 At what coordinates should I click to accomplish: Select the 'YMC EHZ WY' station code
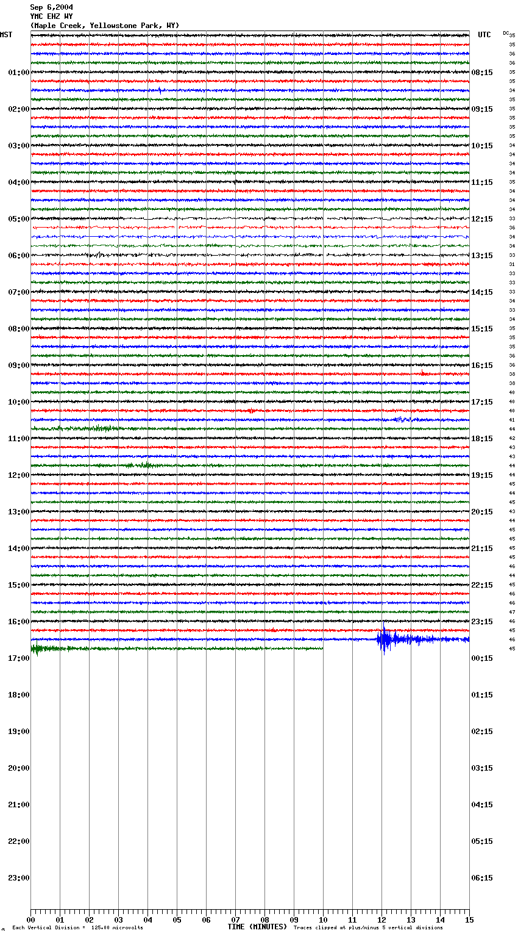point(52,16)
